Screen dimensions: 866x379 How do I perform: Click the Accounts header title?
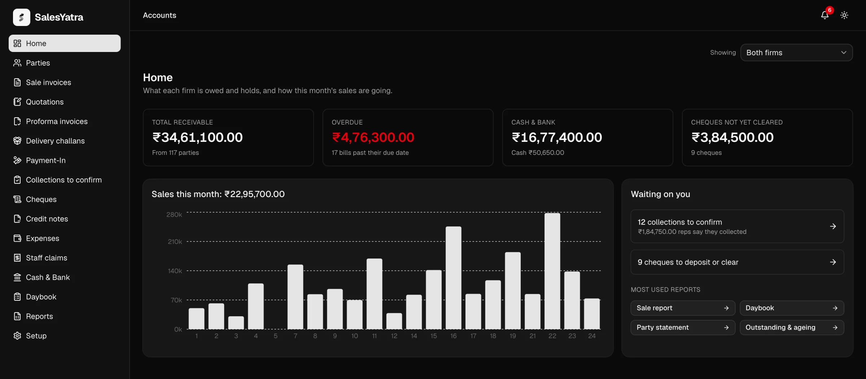(x=159, y=15)
